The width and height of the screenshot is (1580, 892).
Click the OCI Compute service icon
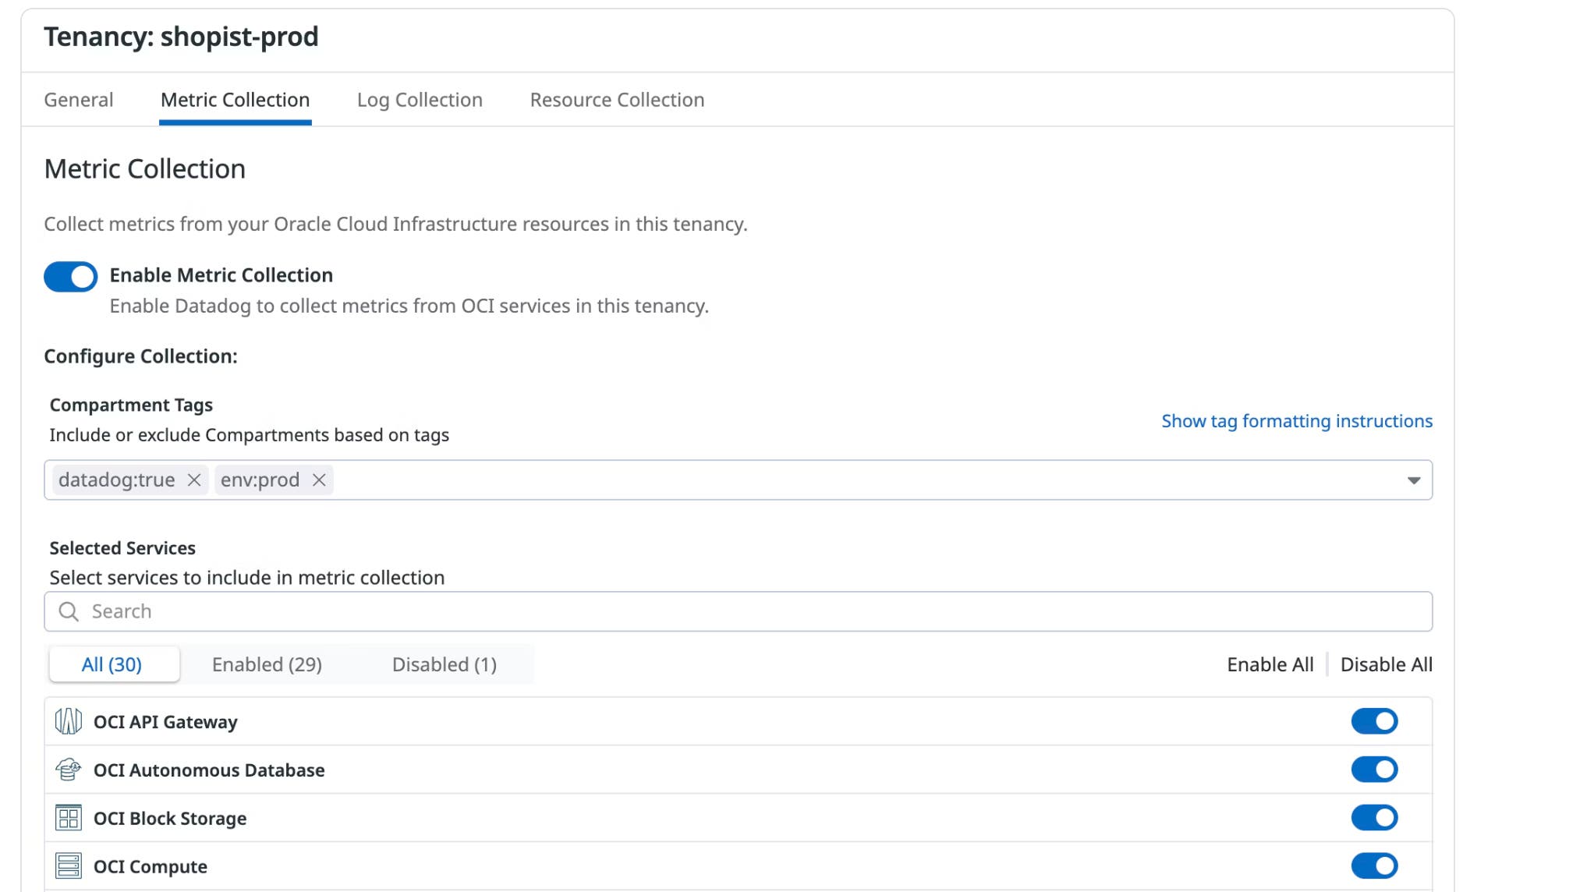(x=69, y=865)
